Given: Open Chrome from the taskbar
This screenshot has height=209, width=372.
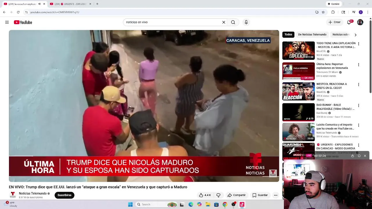Looking at the screenshot, I should point(225,204).
